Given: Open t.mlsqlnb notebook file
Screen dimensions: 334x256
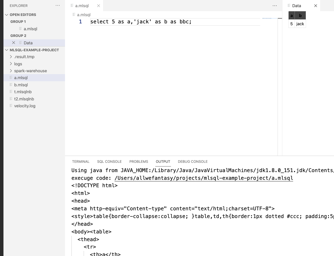Looking at the screenshot, I should coord(34,92).
